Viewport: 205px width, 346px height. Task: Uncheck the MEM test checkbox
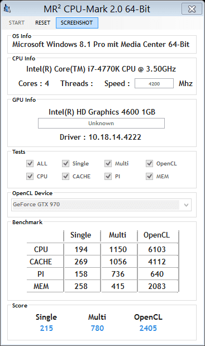(x=149, y=176)
